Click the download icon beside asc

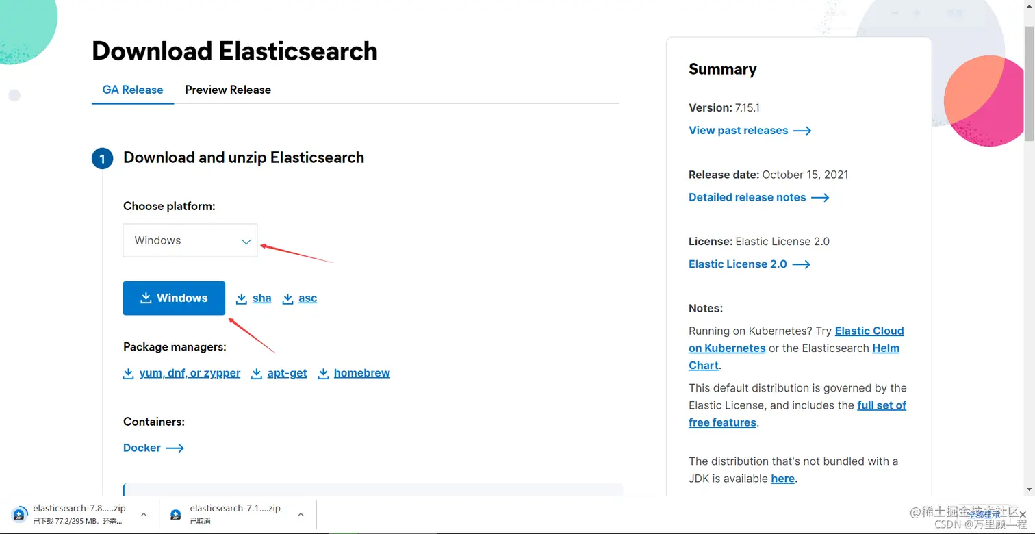287,298
